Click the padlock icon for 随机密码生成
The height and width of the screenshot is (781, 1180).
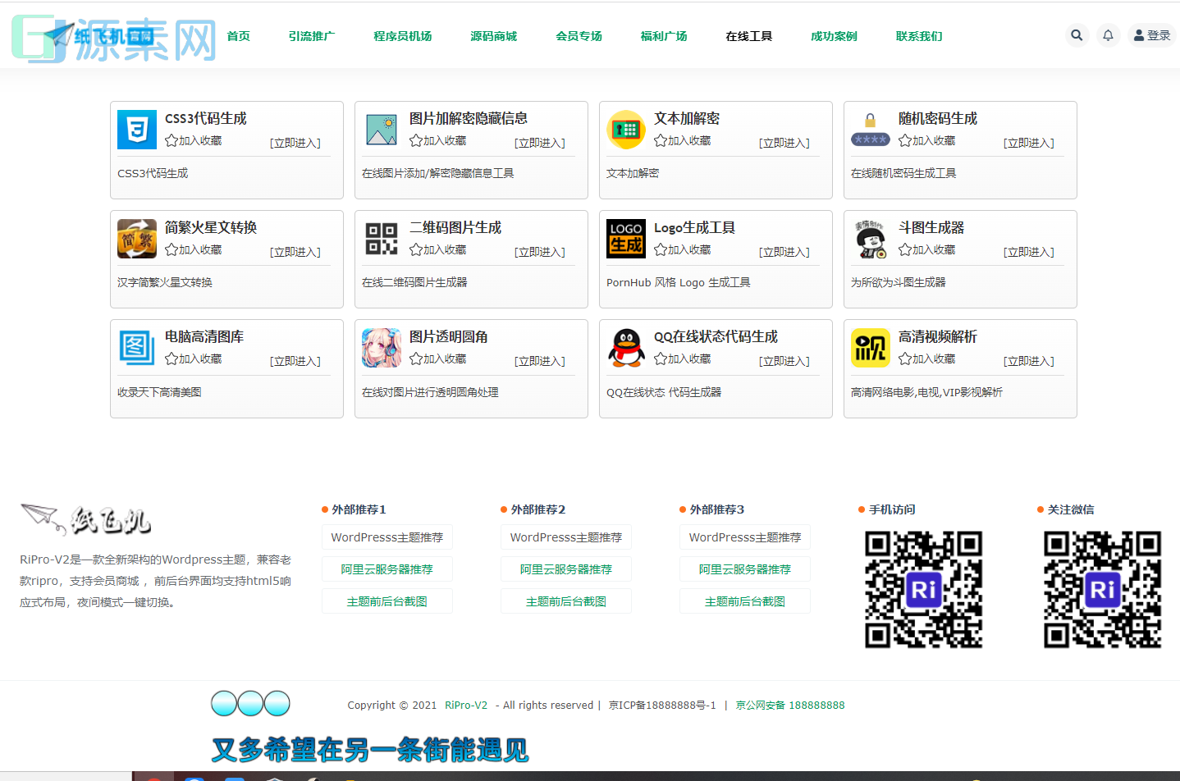pyautogui.click(x=870, y=129)
